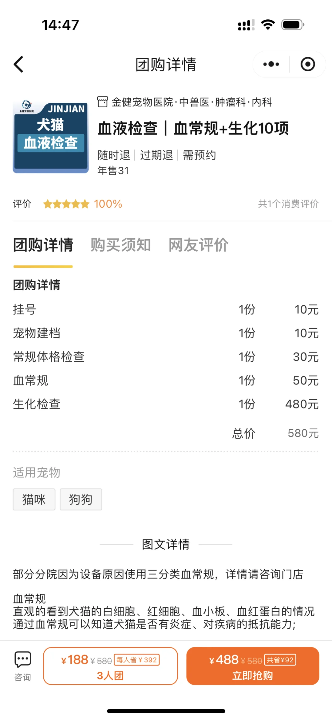Tap the 生化检查 480元 item row
This screenshot has width=332, height=720.
point(166,404)
